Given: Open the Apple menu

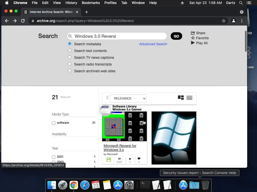Looking at the screenshot, I should click(x=7, y=3).
